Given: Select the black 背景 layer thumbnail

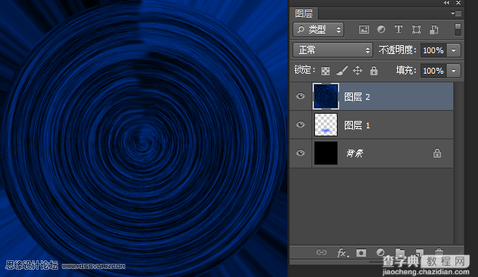Looking at the screenshot, I should pyautogui.click(x=326, y=153).
